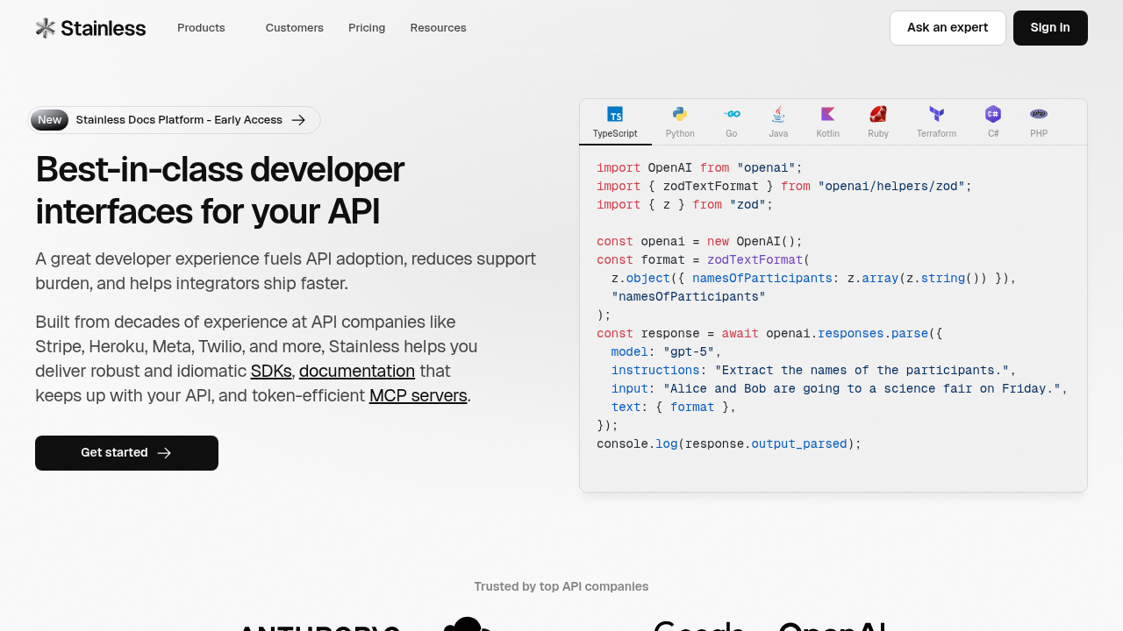Click the Sign in button
Screen dimensions: 1123x631
pos(1050,28)
